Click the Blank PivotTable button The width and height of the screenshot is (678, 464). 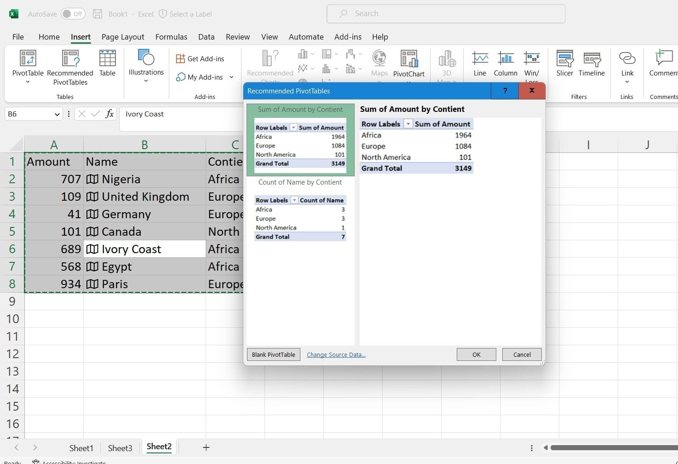273,355
